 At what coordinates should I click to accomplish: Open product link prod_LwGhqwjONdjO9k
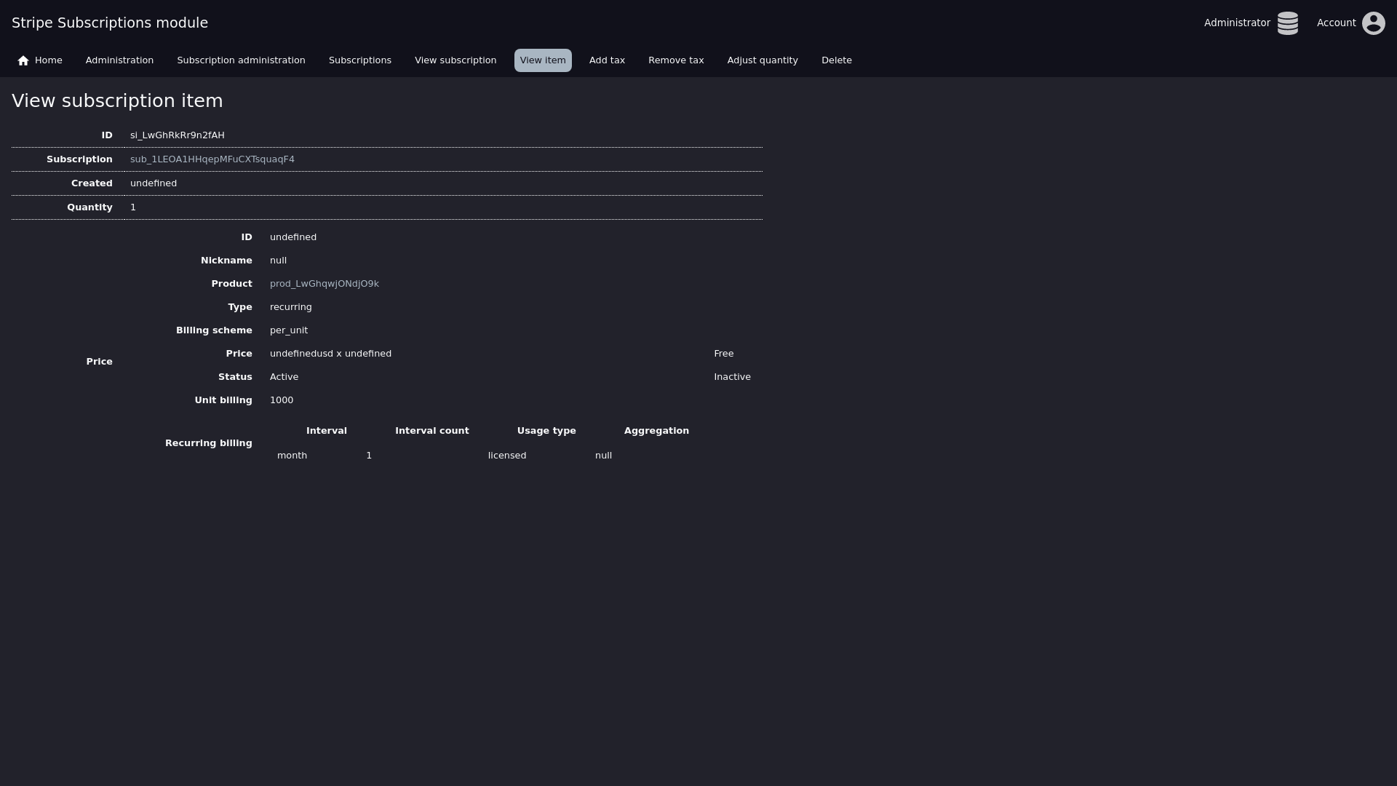(x=324, y=284)
